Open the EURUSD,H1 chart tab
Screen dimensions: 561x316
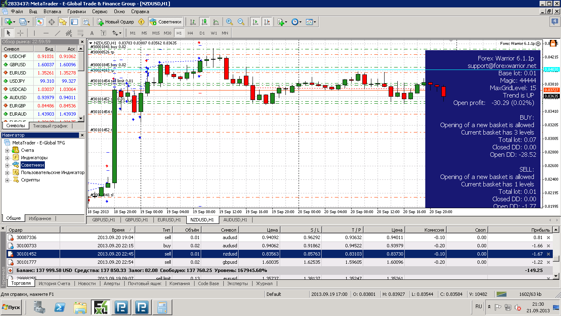(169, 220)
